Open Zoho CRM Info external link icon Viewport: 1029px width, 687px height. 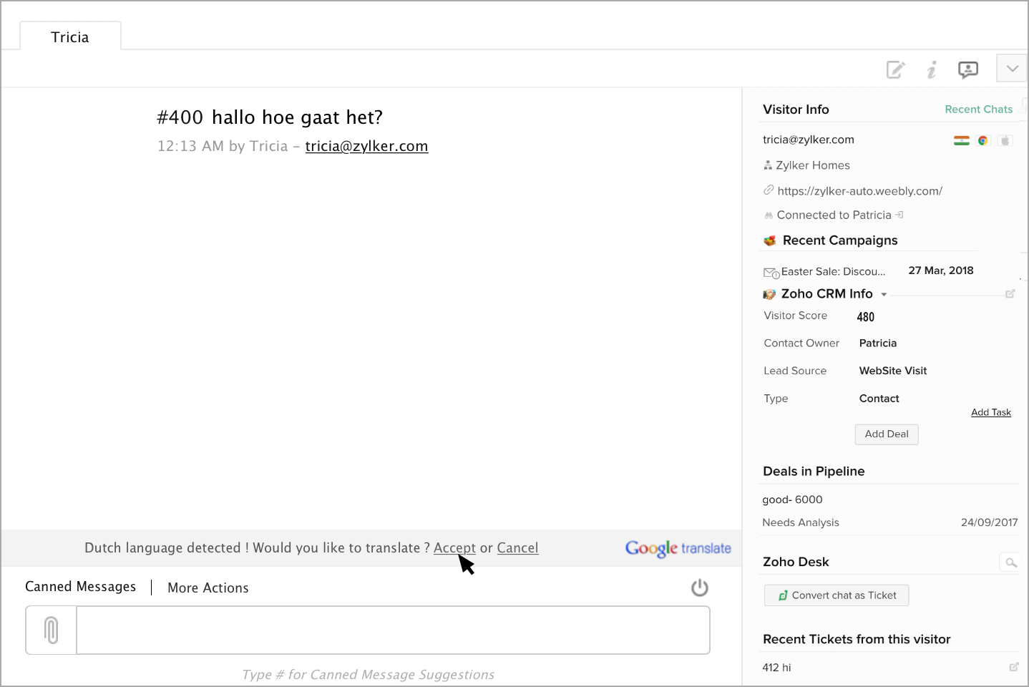point(1010,293)
